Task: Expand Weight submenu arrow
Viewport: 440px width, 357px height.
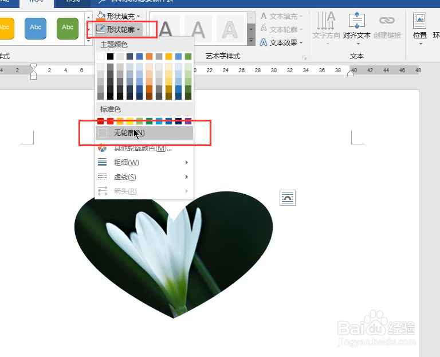Action: coord(187,163)
